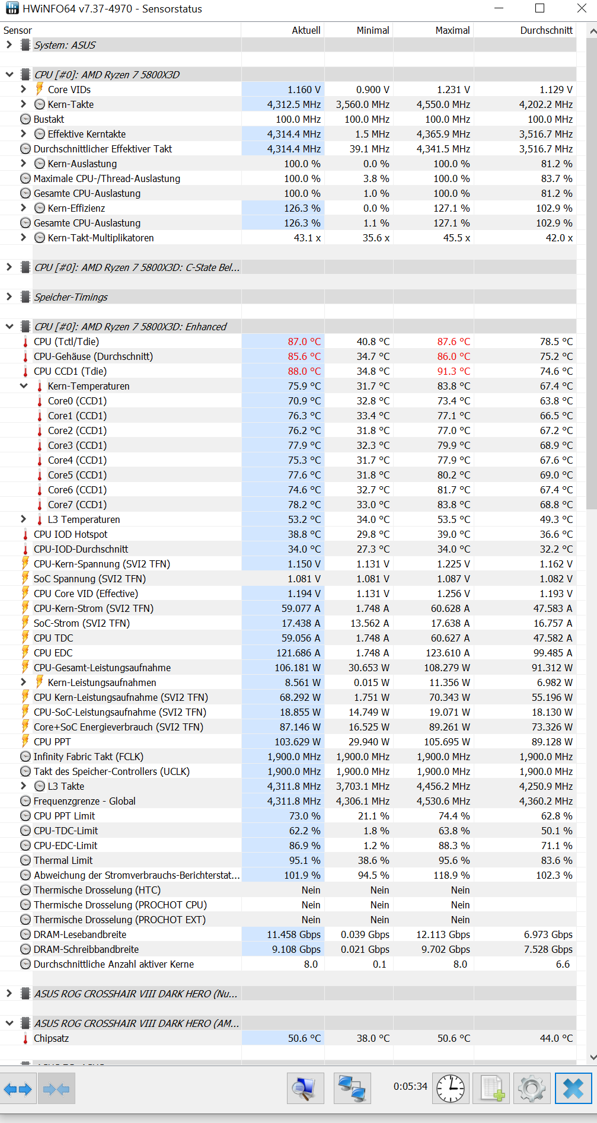Click the CPU TDC lightning icon

[x=25, y=637]
